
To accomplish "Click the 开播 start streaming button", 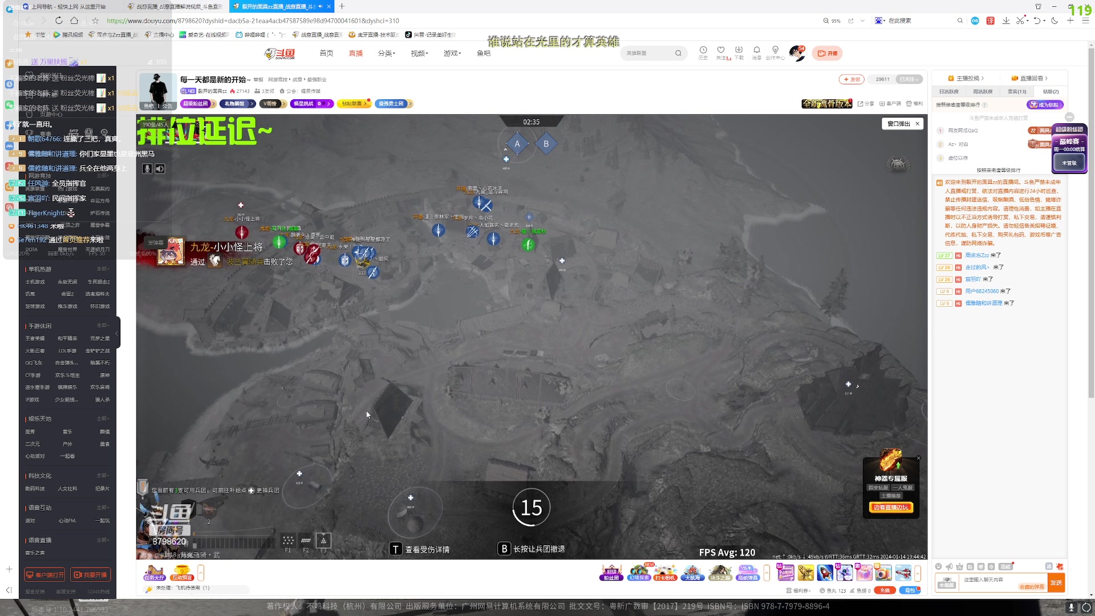I will (x=827, y=53).
